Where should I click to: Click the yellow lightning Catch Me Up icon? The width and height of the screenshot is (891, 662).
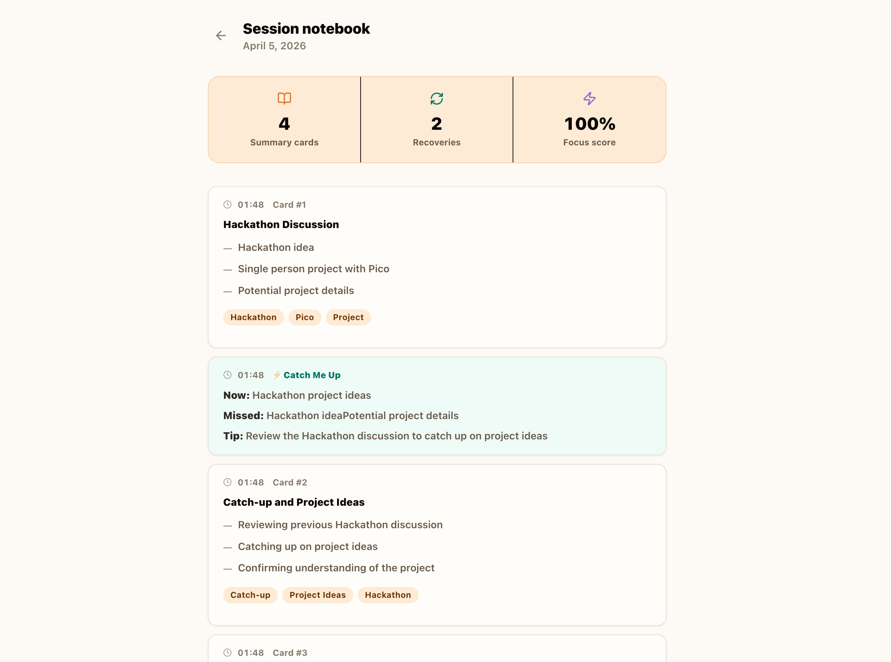point(277,375)
